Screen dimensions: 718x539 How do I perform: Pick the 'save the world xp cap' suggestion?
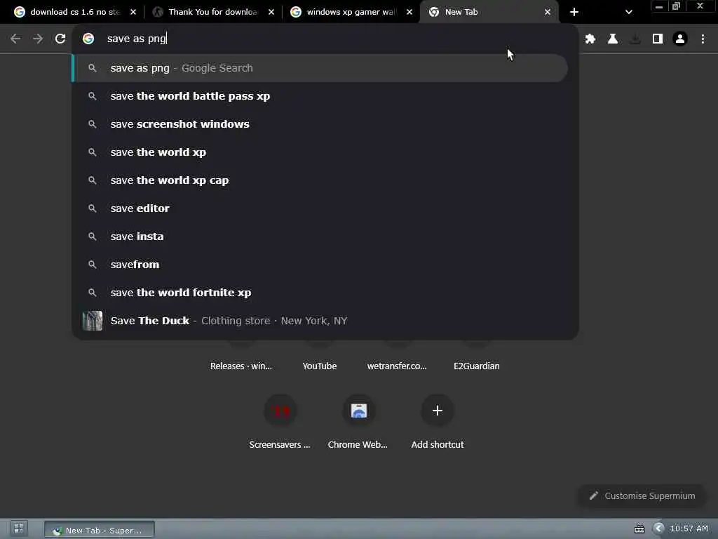pyautogui.click(x=320, y=180)
